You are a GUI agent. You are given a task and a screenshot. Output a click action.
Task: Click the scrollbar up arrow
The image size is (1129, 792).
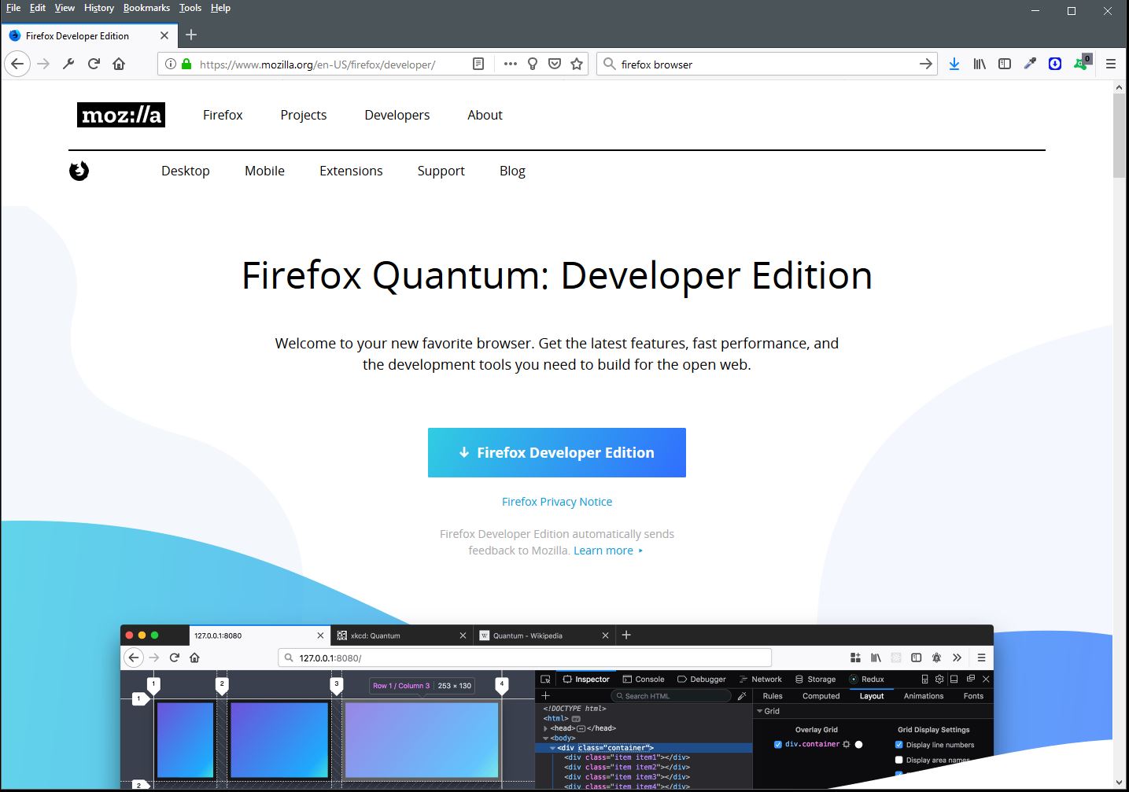(x=1120, y=87)
